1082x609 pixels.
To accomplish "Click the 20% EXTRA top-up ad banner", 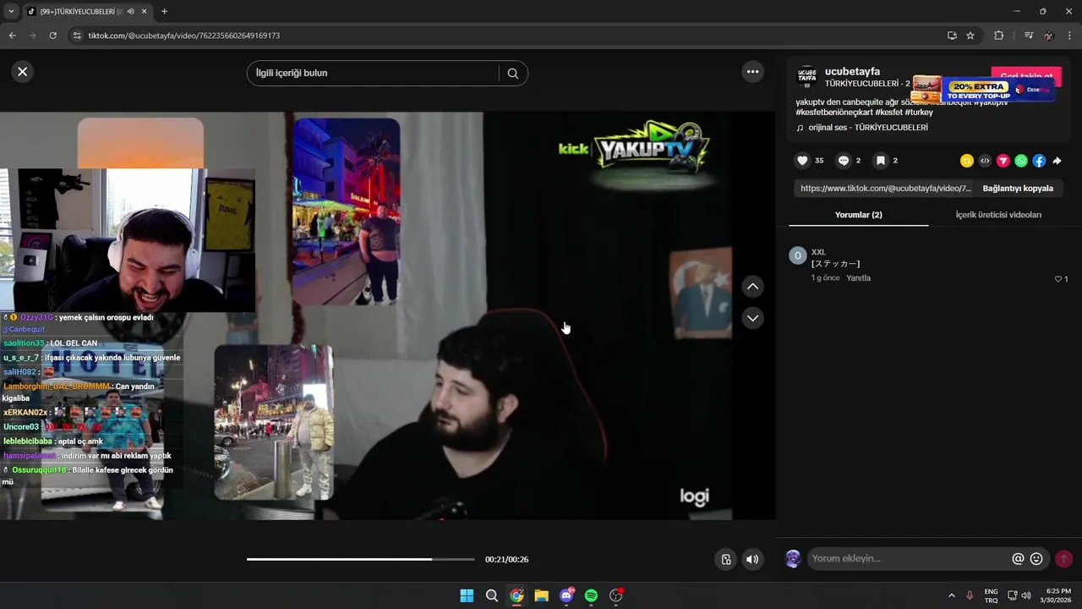I will point(984,90).
